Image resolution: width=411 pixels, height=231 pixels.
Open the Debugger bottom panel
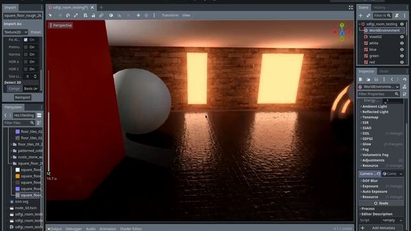[74, 228]
